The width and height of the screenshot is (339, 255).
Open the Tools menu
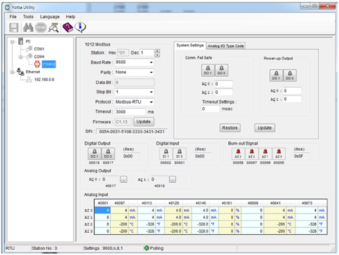28,17
